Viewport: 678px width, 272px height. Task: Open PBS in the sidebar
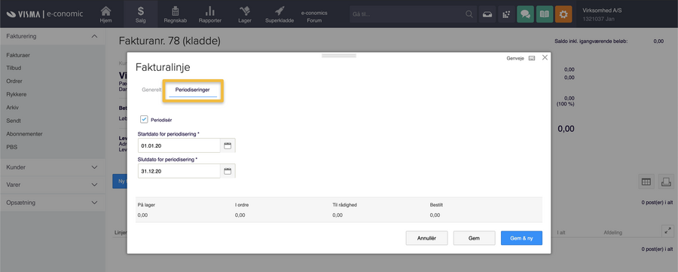pyautogui.click(x=11, y=147)
